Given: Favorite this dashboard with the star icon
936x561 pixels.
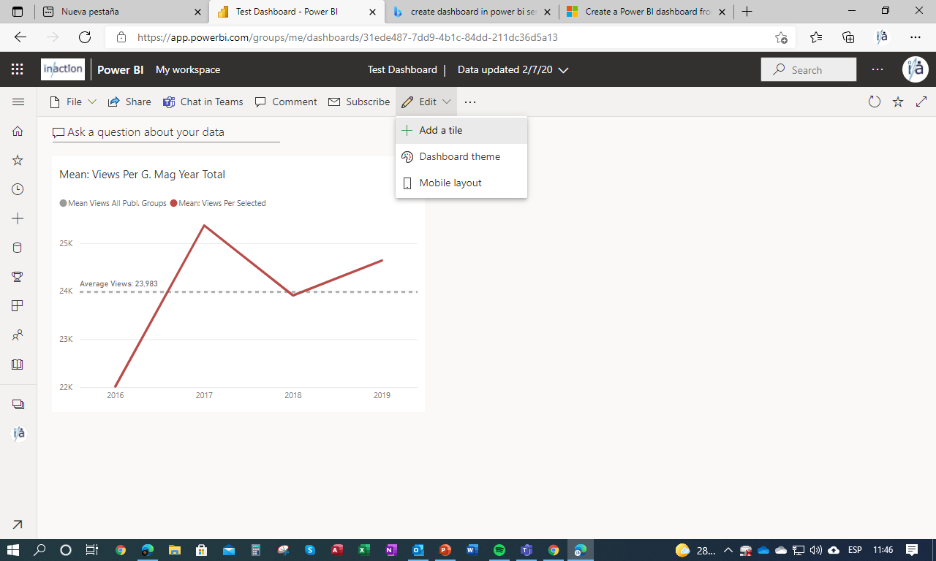Looking at the screenshot, I should 898,102.
